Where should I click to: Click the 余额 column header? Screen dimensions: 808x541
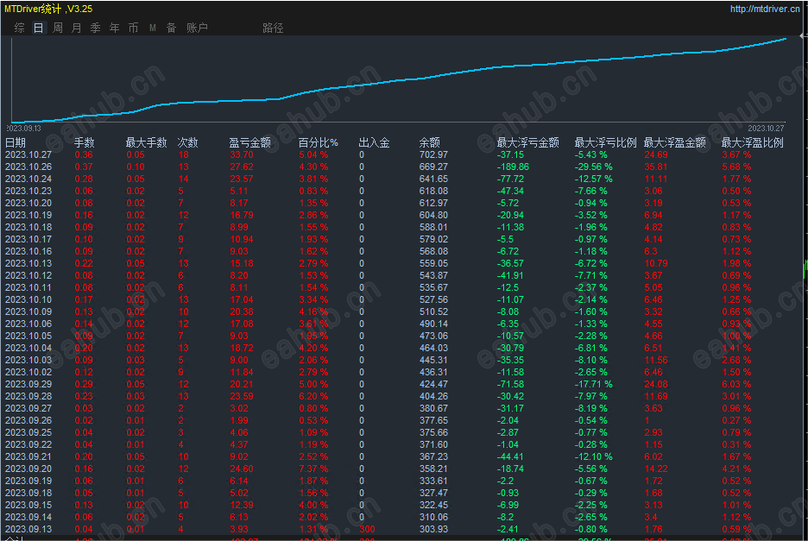click(430, 142)
